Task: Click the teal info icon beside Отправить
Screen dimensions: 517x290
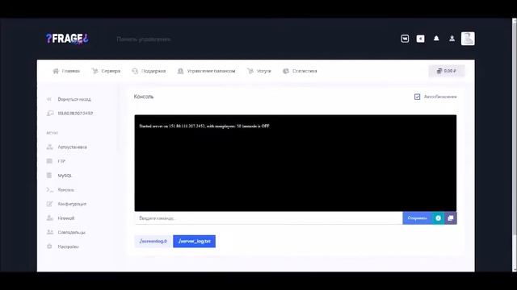Action: (438, 218)
